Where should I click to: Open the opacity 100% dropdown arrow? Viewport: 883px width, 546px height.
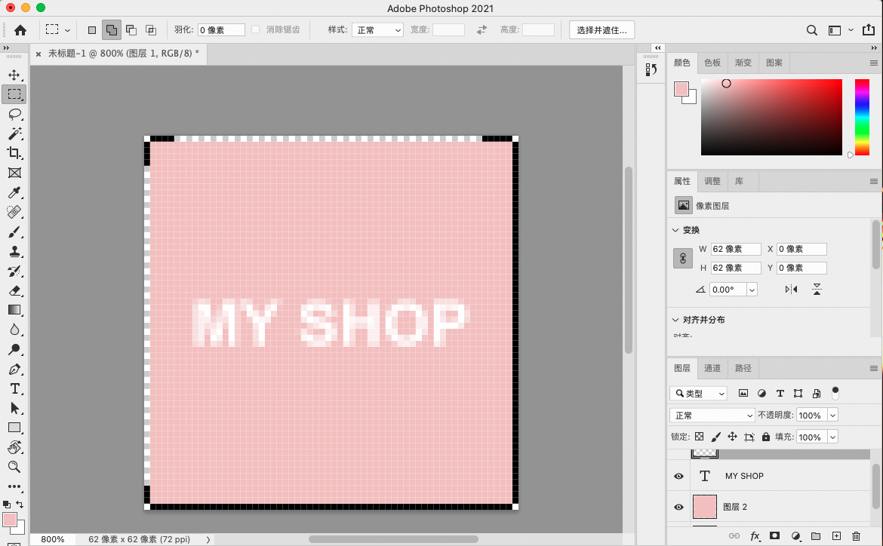(x=832, y=416)
